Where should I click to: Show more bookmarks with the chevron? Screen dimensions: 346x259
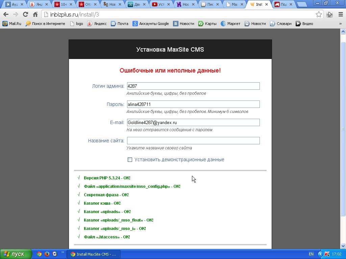point(341,24)
